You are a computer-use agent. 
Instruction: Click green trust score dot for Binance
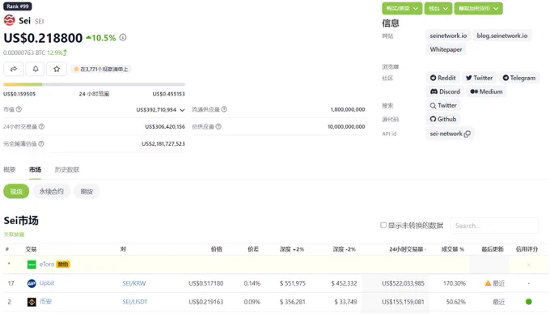coord(529,301)
